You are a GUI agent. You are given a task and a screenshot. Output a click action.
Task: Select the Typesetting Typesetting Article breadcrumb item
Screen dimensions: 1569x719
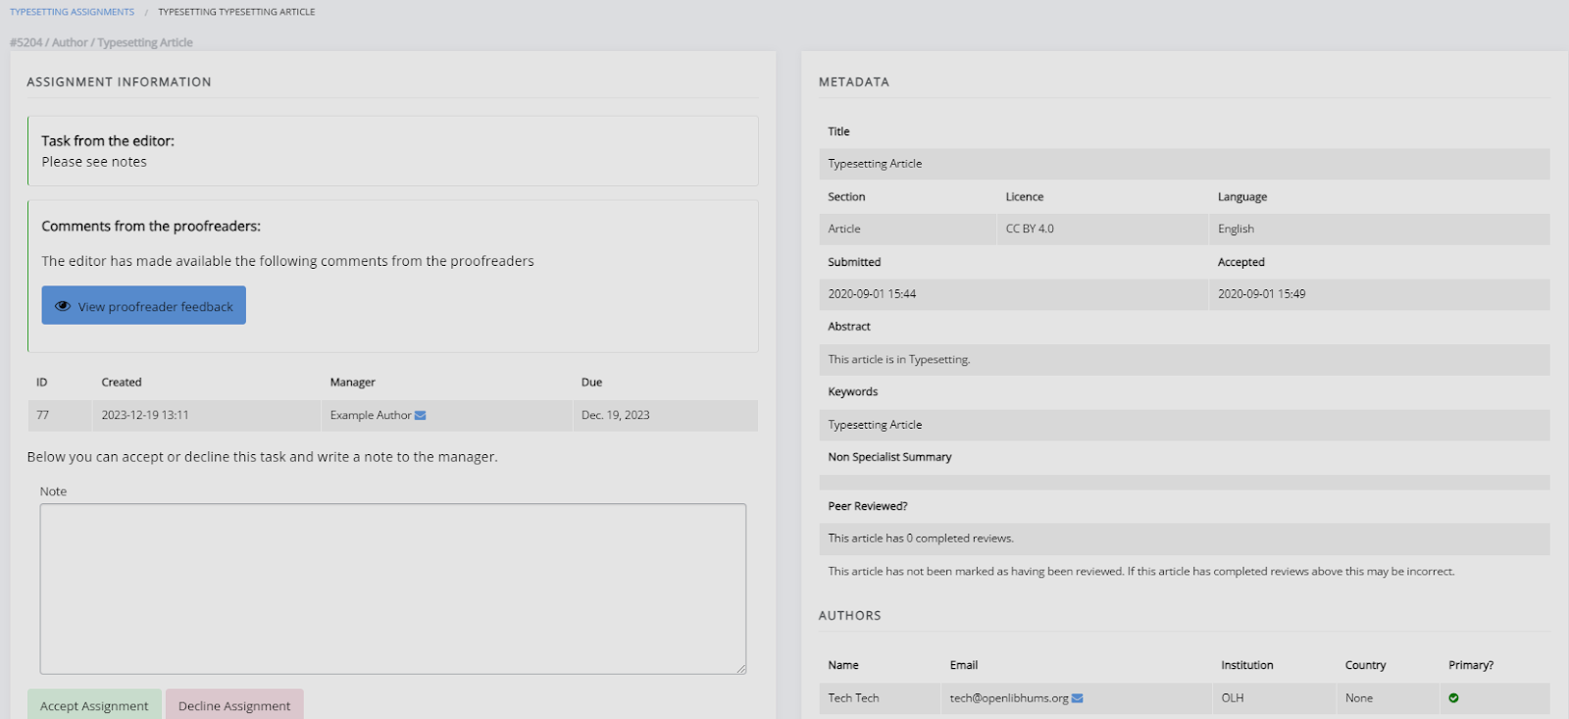[236, 12]
